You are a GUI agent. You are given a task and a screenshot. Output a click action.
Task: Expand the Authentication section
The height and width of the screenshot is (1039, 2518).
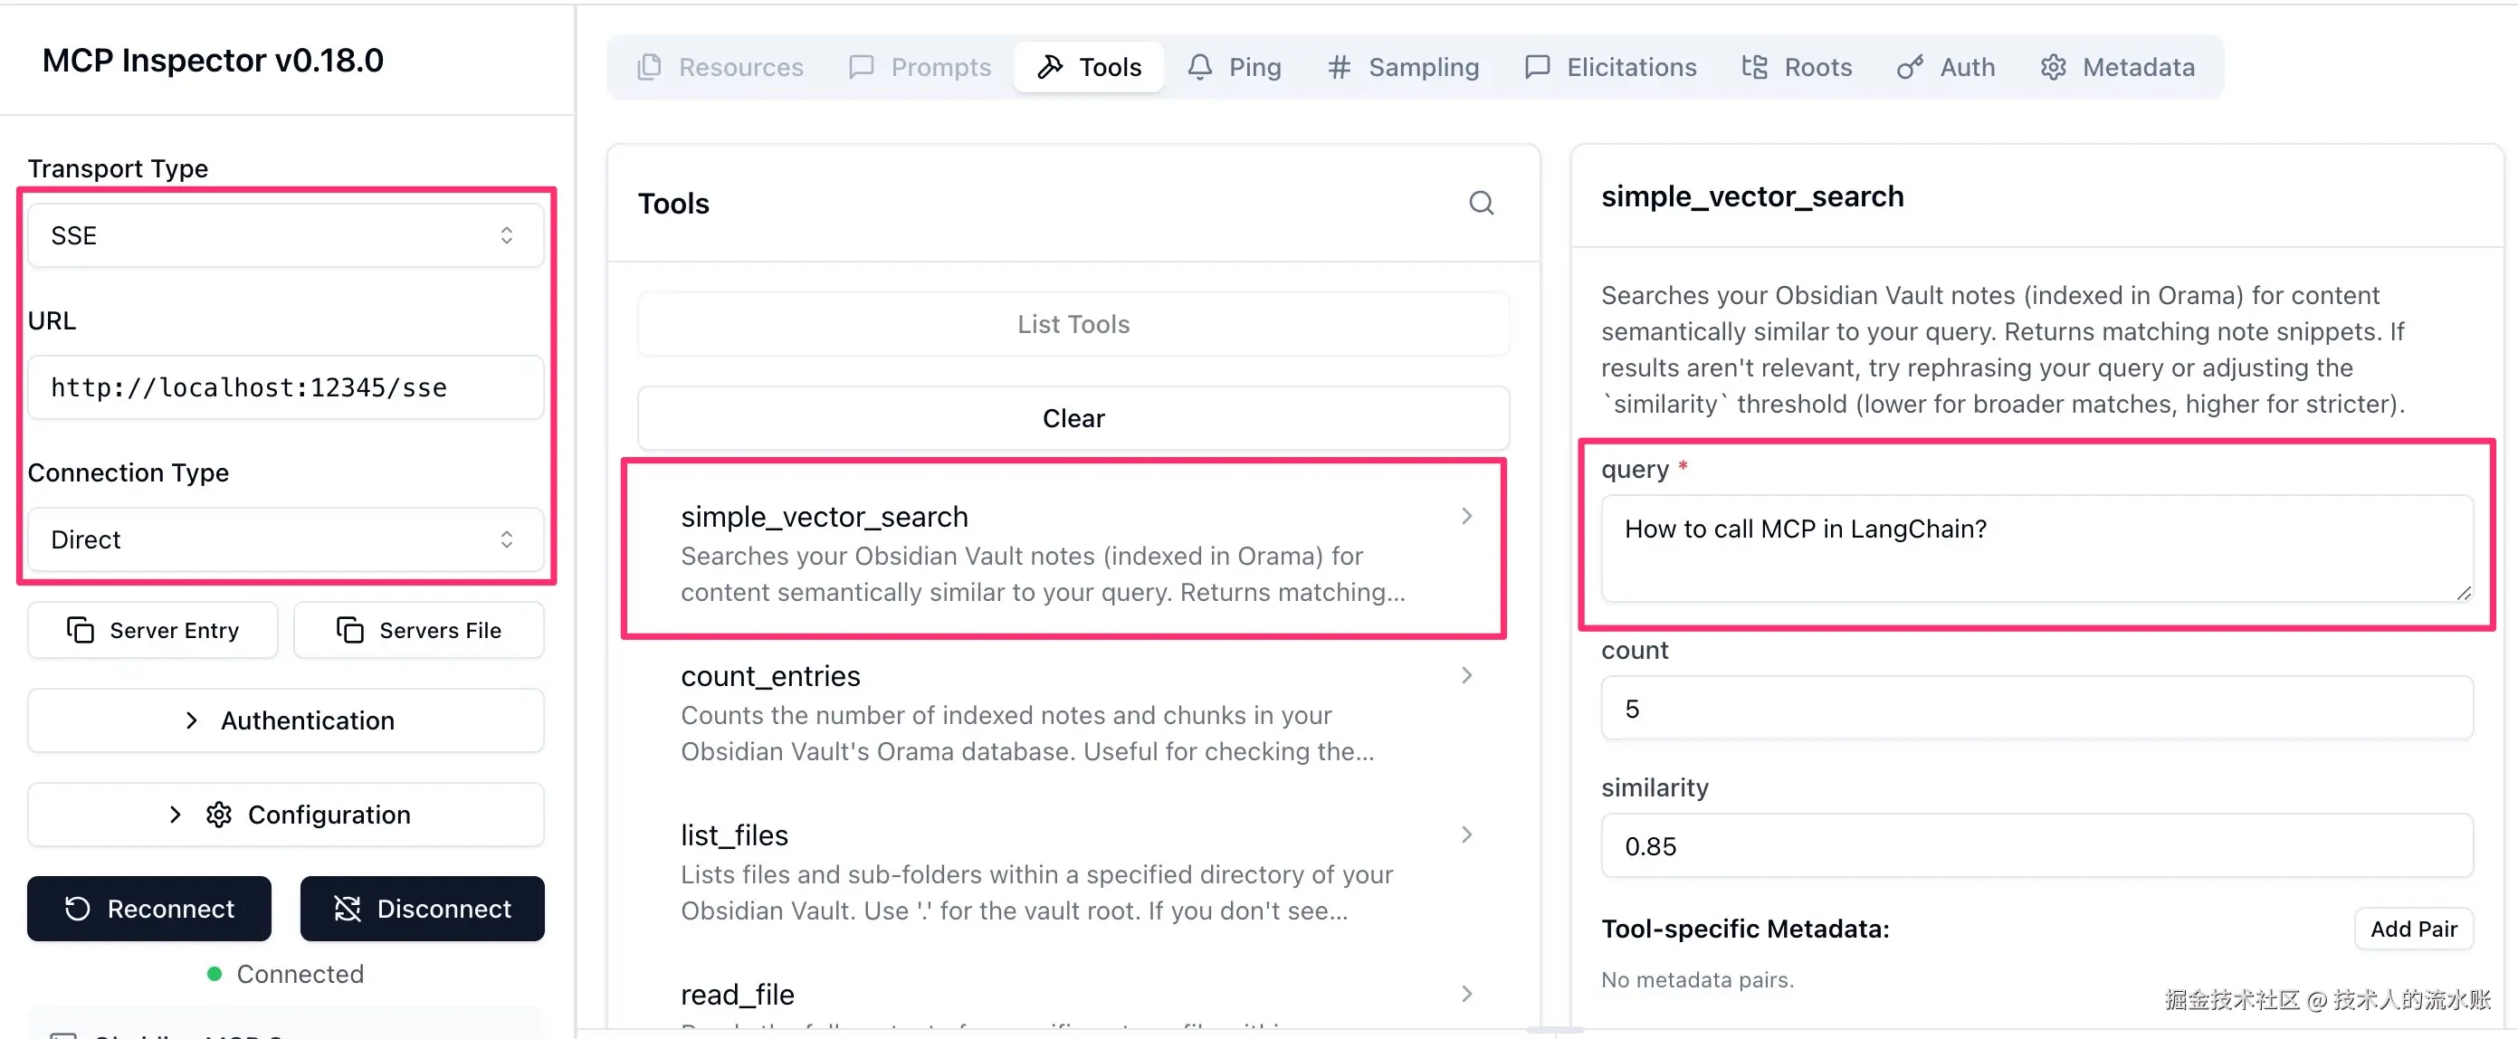pyautogui.click(x=285, y=720)
